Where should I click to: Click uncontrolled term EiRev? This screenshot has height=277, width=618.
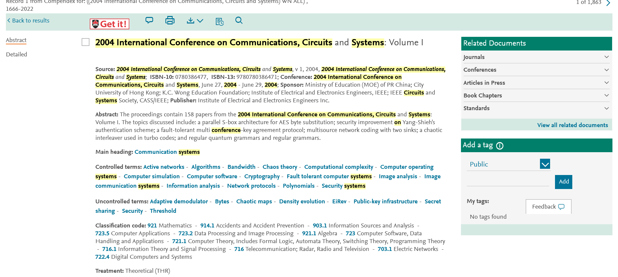tap(339, 201)
